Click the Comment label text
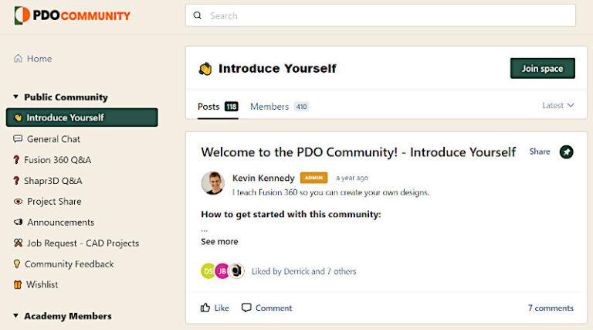The height and width of the screenshot is (330, 593). tap(274, 308)
